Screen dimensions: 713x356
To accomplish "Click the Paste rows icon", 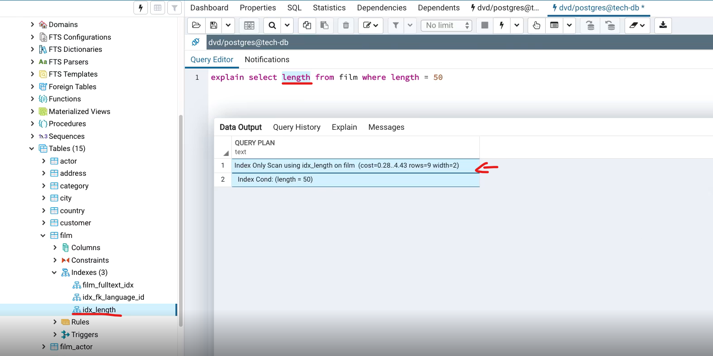I will pyautogui.click(x=324, y=25).
